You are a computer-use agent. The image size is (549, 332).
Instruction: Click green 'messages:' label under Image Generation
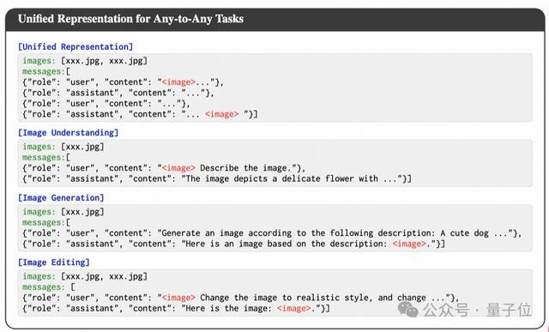click(x=44, y=223)
